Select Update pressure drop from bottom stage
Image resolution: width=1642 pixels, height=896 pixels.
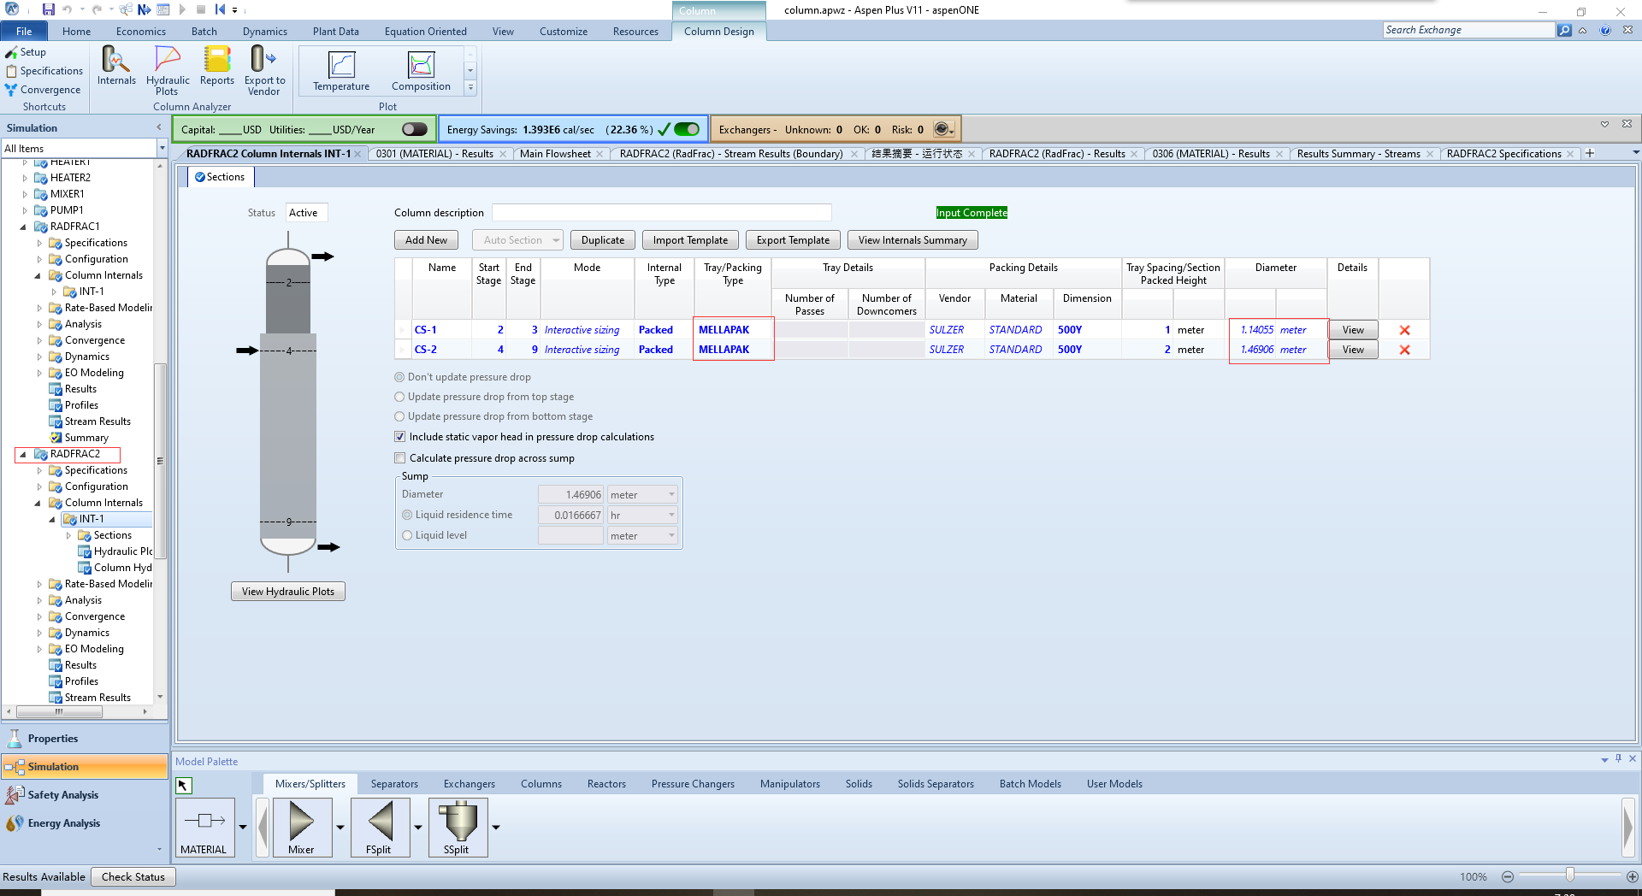pos(399,416)
